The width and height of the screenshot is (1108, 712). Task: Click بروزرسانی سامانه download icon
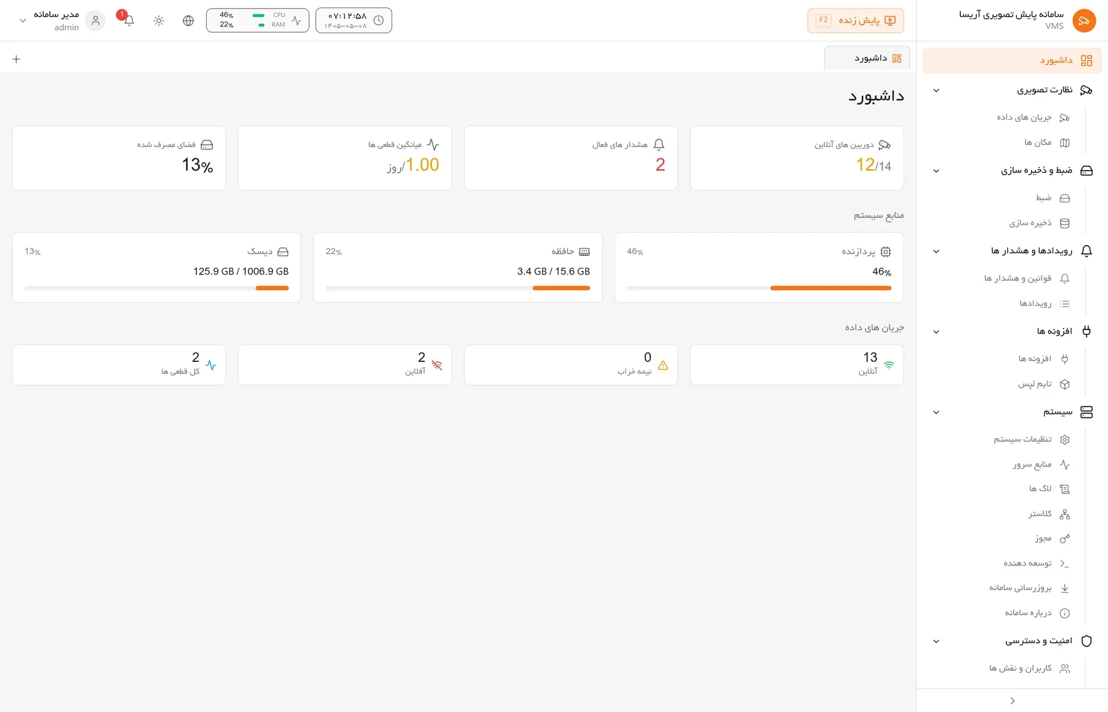[1065, 588]
